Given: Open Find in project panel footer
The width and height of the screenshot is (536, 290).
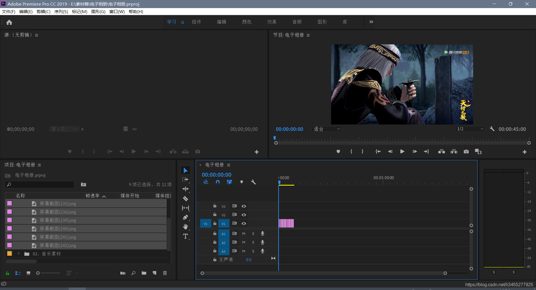Looking at the screenshot, I should point(133,273).
